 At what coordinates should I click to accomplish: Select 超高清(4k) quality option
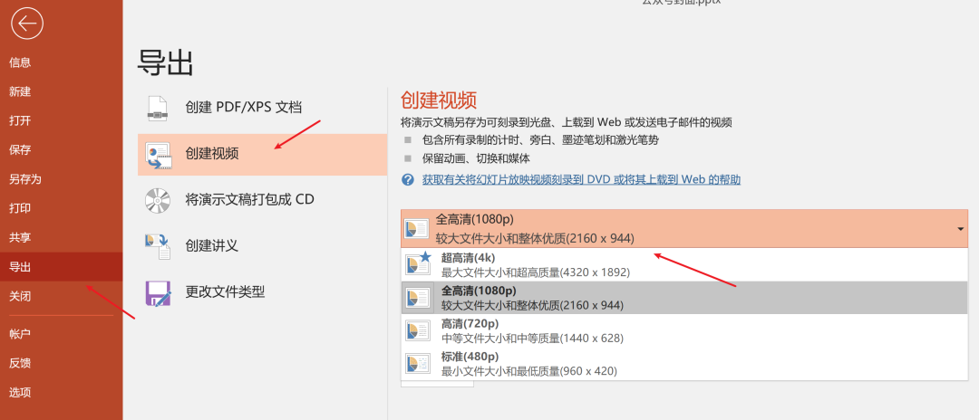pyautogui.click(x=685, y=264)
